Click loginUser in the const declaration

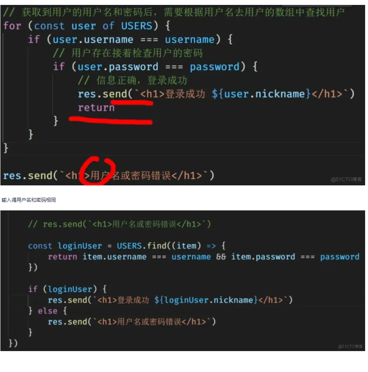click(80, 246)
